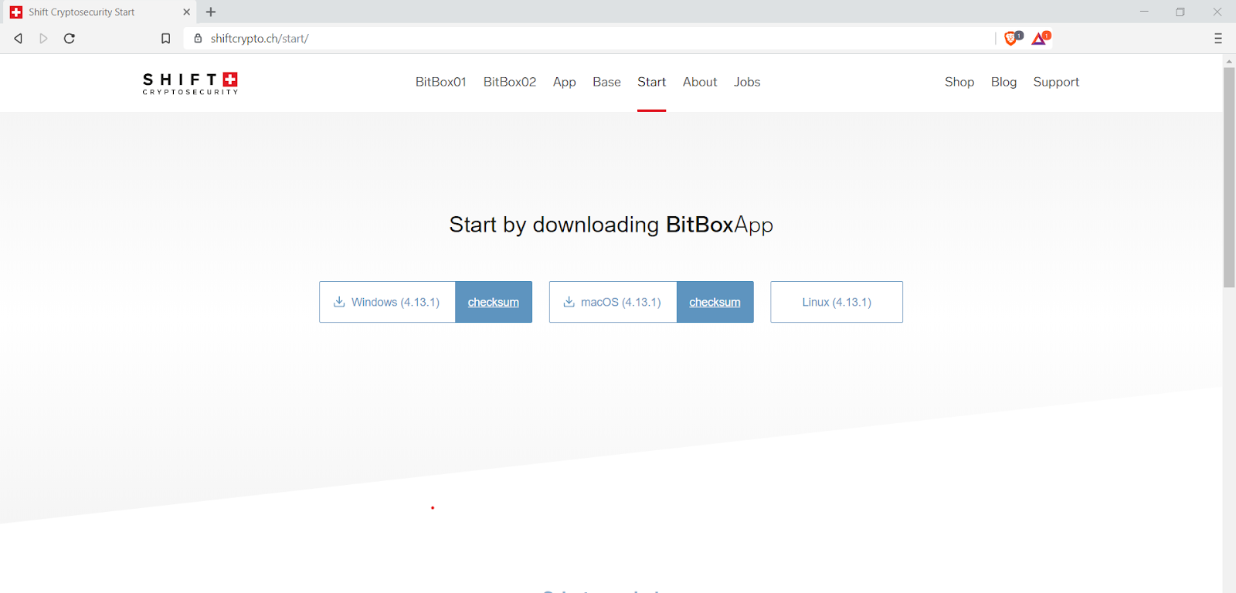Visit the Shop link
This screenshot has width=1236, height=593.
tap(959, 82)
